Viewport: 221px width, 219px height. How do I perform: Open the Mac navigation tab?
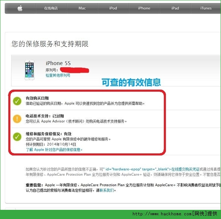coord(82,8)
